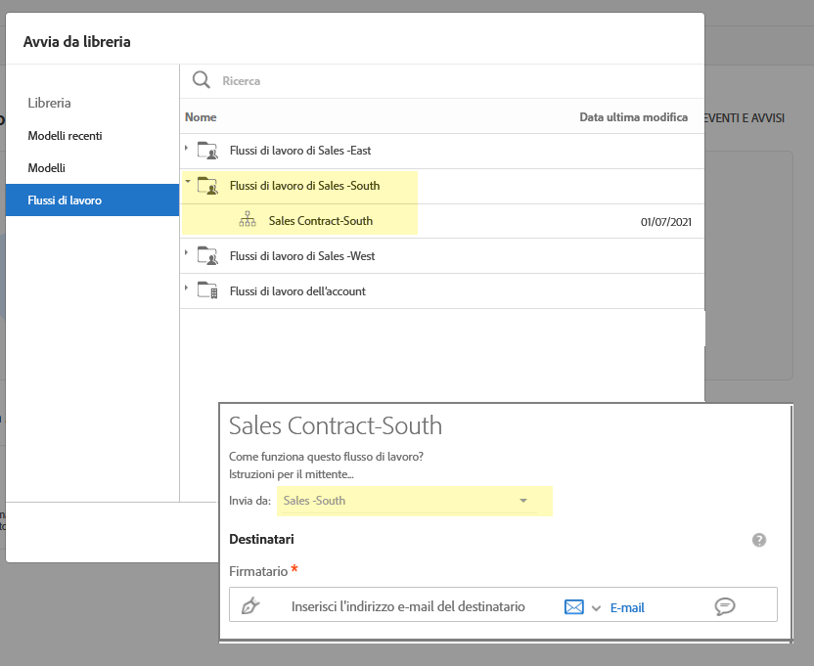The height and width of the screenshot is (666, 814).
Task: Click the Sales -East folder icon
Action: (x=207, y=151)
